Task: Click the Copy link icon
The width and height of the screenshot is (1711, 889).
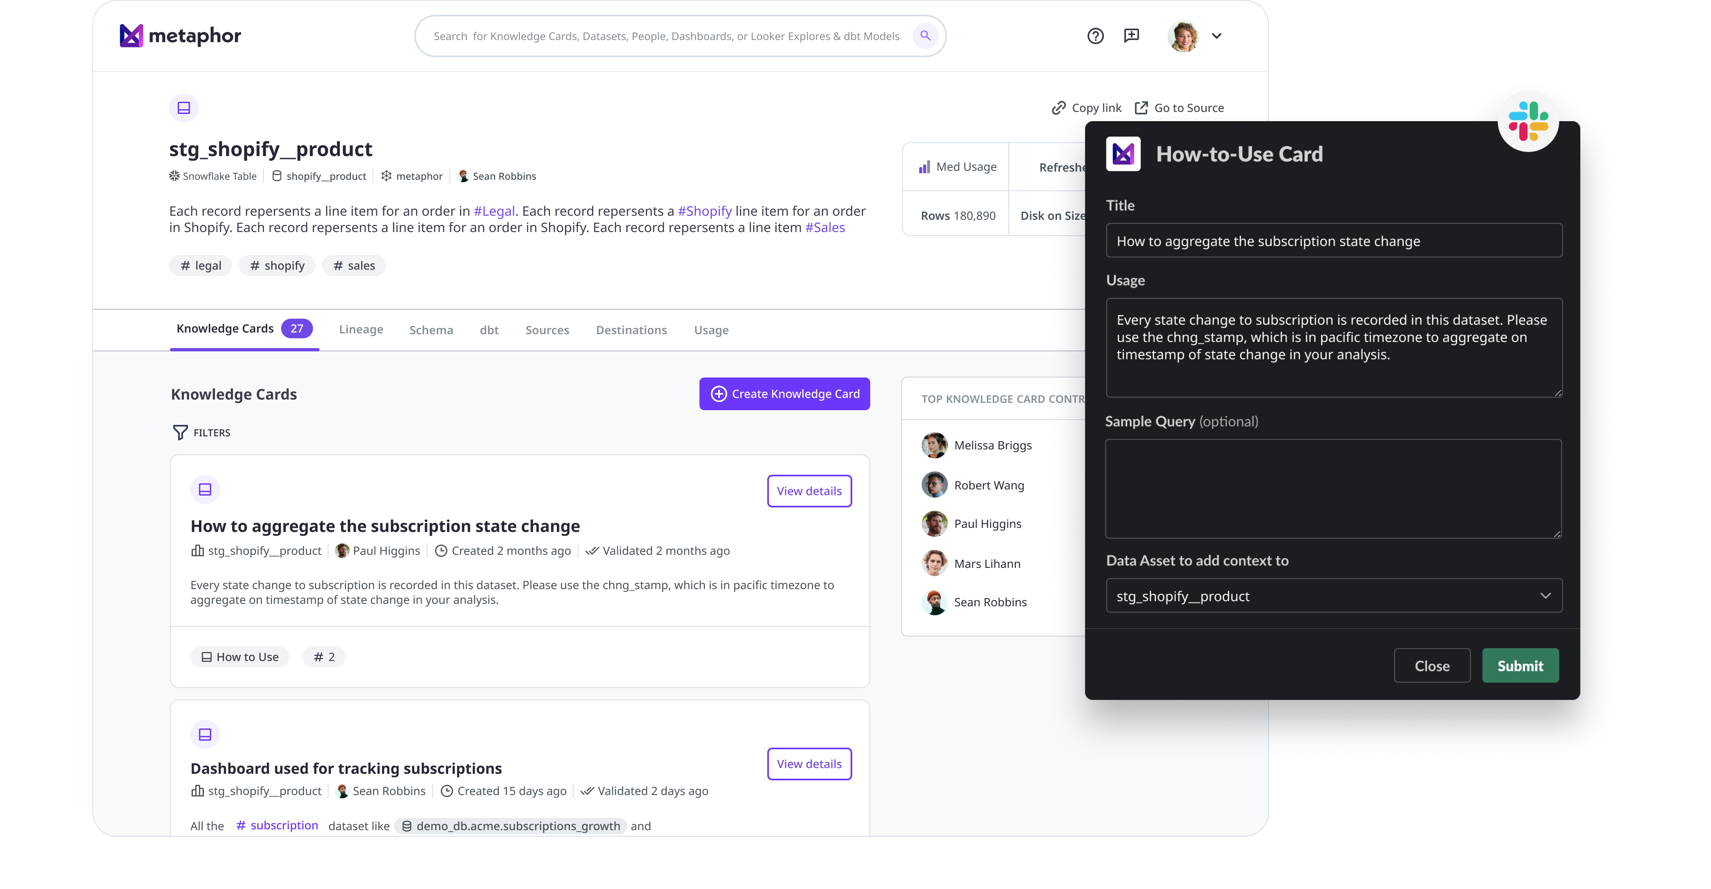Action: 1059,107
